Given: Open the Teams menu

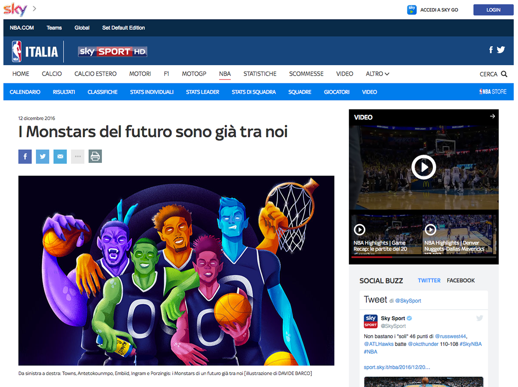Looking at the screenshot, I should (54, 28).
